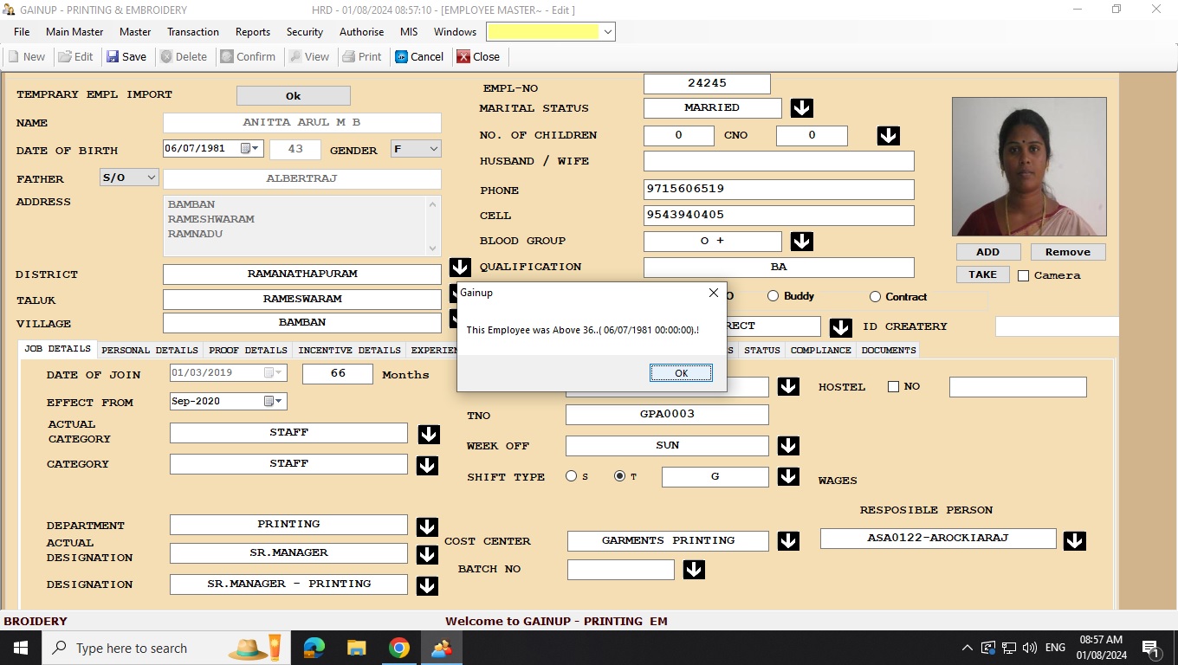Open Google Chrome from the taskbar
1178x665 pixels.
pyautogui.click(x=398, y=648)
